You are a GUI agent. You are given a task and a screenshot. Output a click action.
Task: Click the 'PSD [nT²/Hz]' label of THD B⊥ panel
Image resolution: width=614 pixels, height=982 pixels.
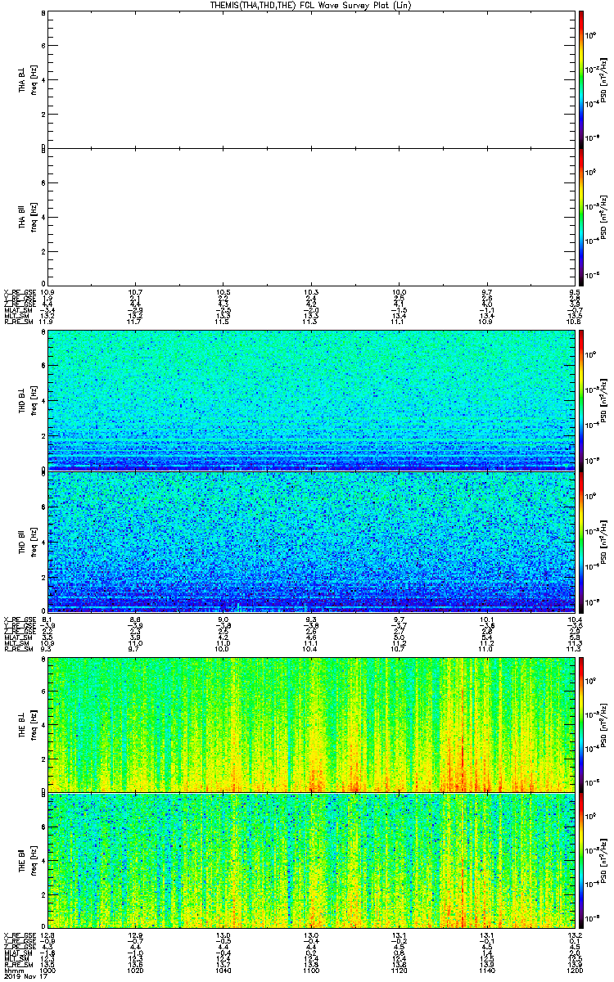[x=604, y=400]
